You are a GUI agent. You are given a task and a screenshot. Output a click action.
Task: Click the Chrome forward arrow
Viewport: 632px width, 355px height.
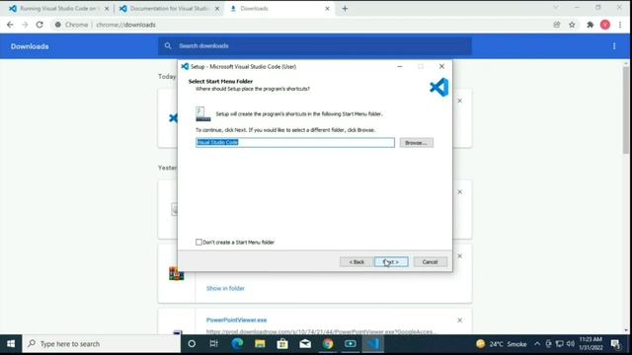pyautogui.click(x=25, y=25)
